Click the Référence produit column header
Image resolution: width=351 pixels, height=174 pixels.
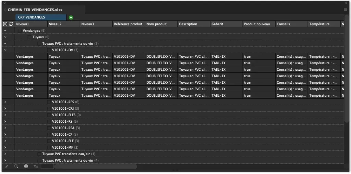pyautogui.click(x=128, y=24)
